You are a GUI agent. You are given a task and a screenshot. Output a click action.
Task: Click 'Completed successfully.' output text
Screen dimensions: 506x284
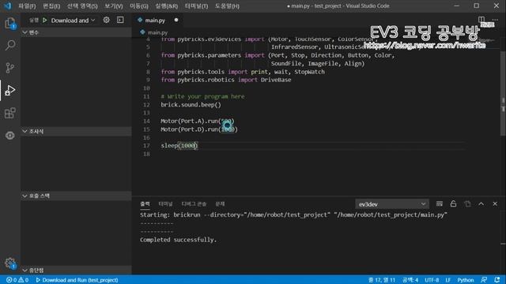(179, 240)
